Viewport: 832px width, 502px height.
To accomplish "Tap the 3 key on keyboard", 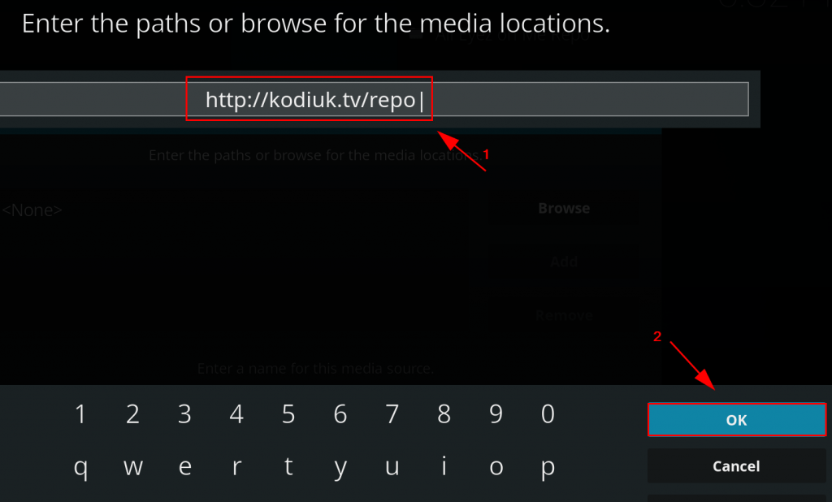I will pyautogui.click(x=184, y=414).
